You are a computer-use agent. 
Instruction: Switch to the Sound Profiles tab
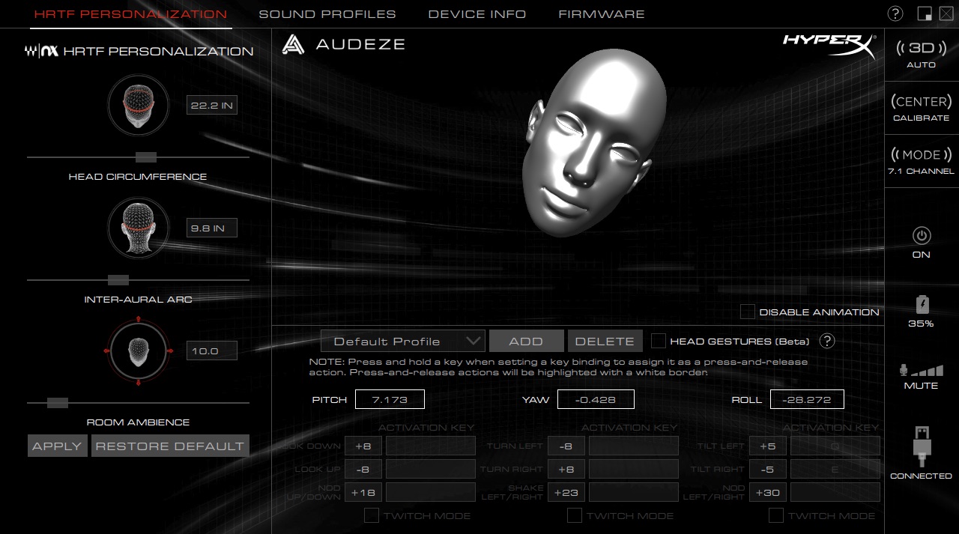[x=327, y=14]
